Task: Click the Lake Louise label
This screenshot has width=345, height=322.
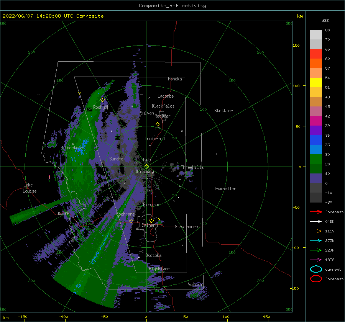Action: [x=30, y=188]
